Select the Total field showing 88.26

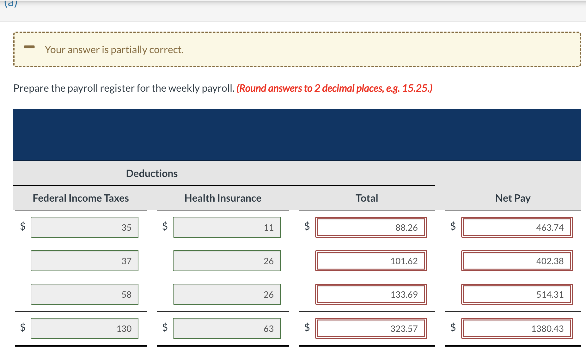coord(371,227)
